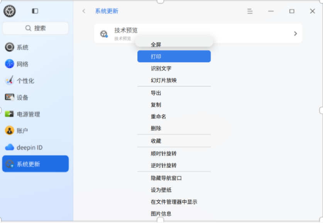The width and height of the screenshot is (323, 223).
Task: Click the magnifier search icon
Action: [28, 28]
